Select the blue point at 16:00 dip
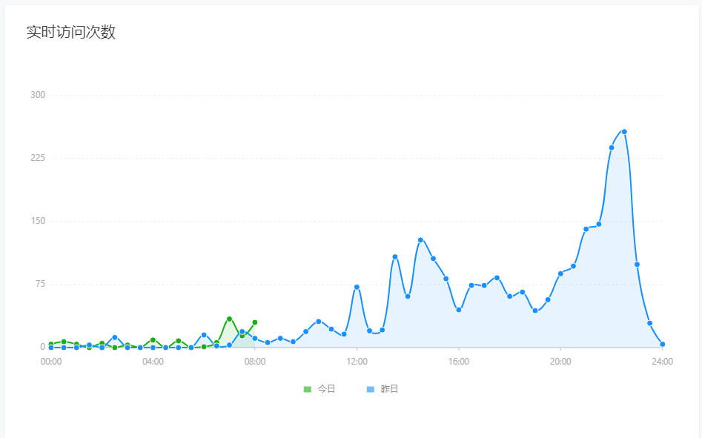 tap(459, 310)
